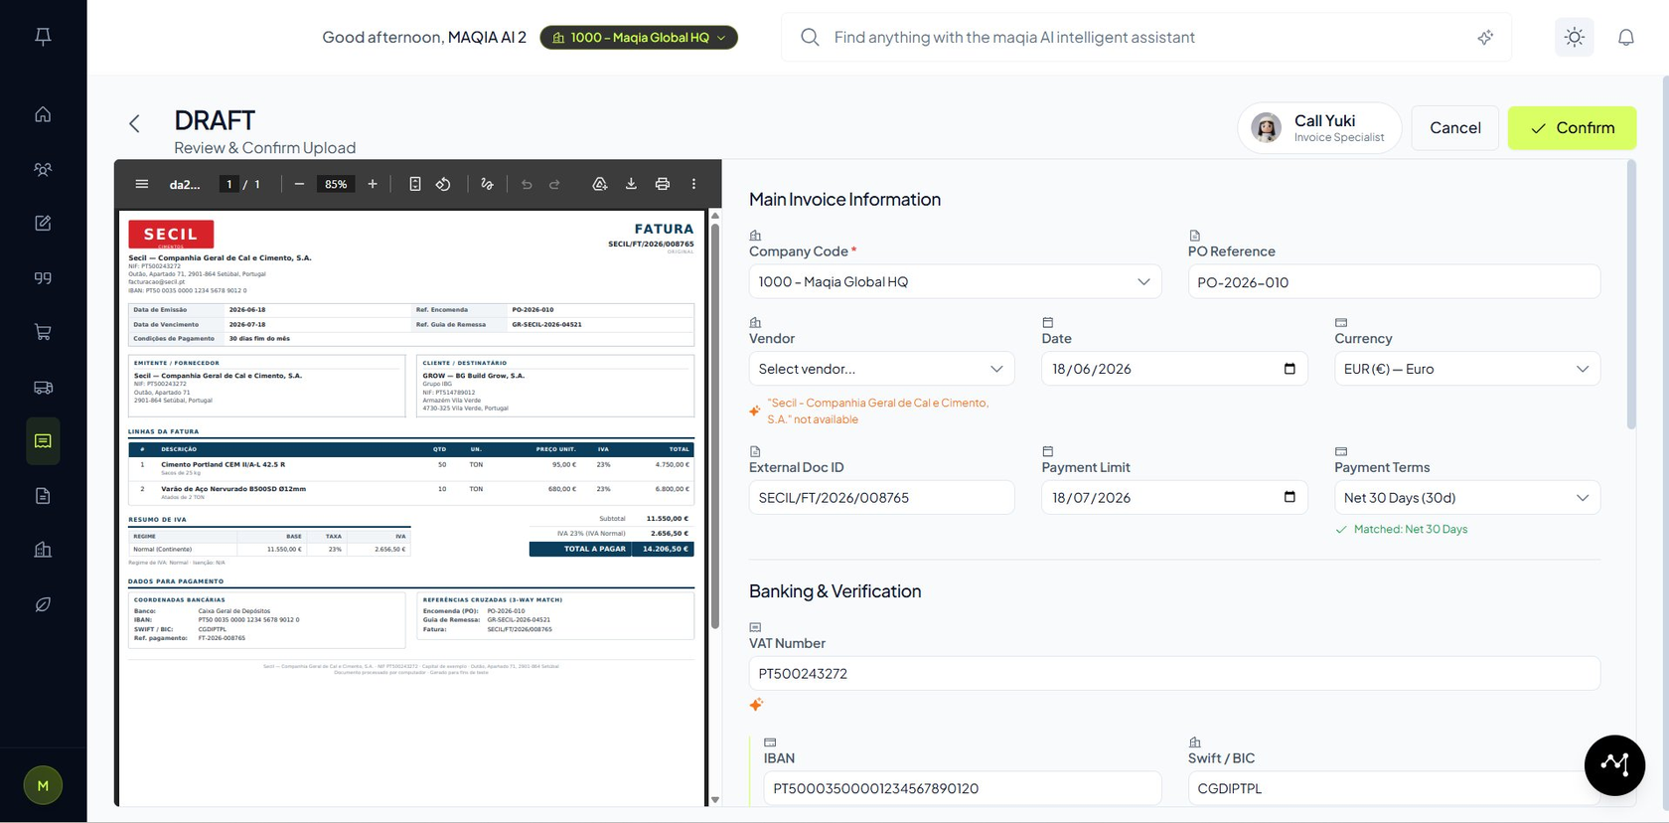
Task: Click the vendor "not available" warning text
Action: (878, 411)
